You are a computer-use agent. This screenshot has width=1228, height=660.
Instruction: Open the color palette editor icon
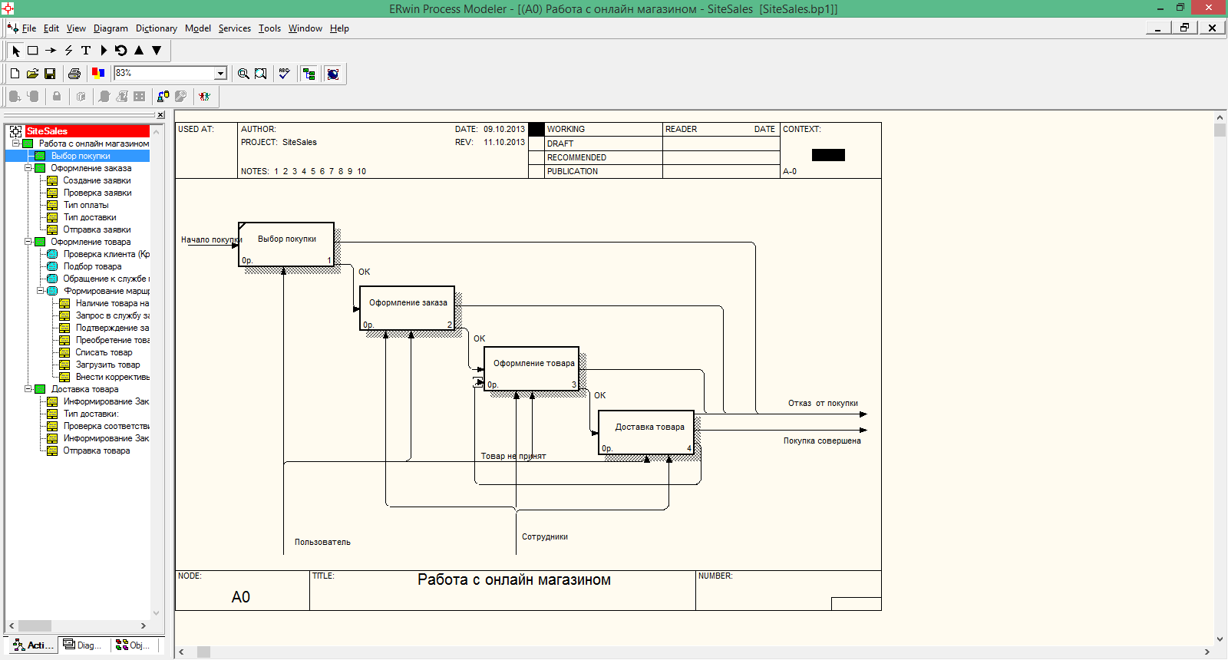(98, 74)
